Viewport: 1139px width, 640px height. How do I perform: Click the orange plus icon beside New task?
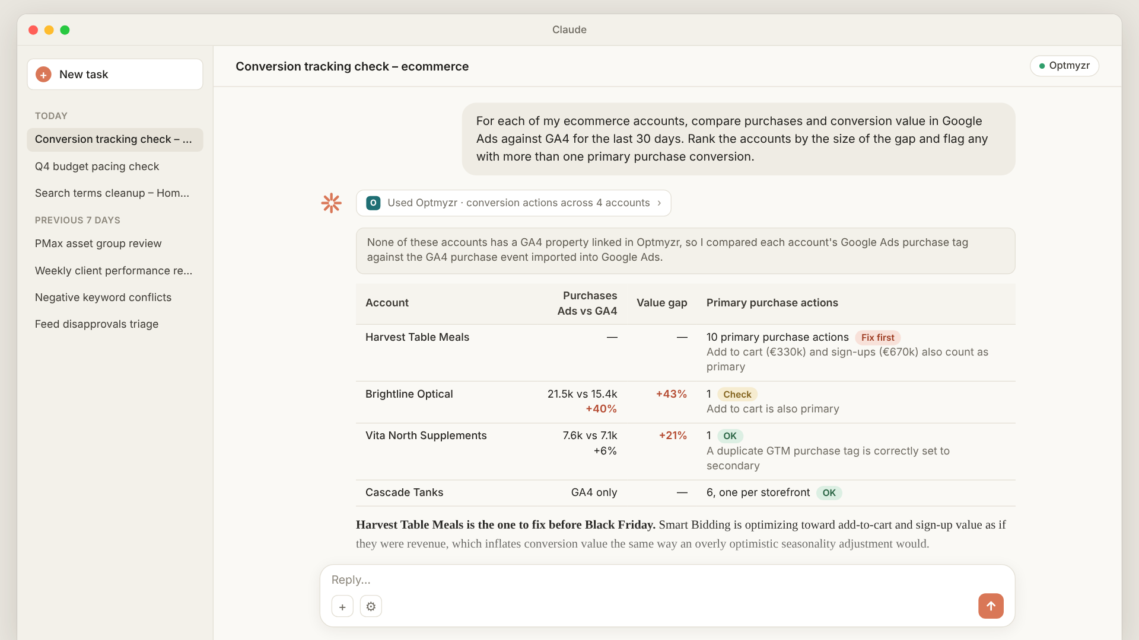(x=43, y=75)
